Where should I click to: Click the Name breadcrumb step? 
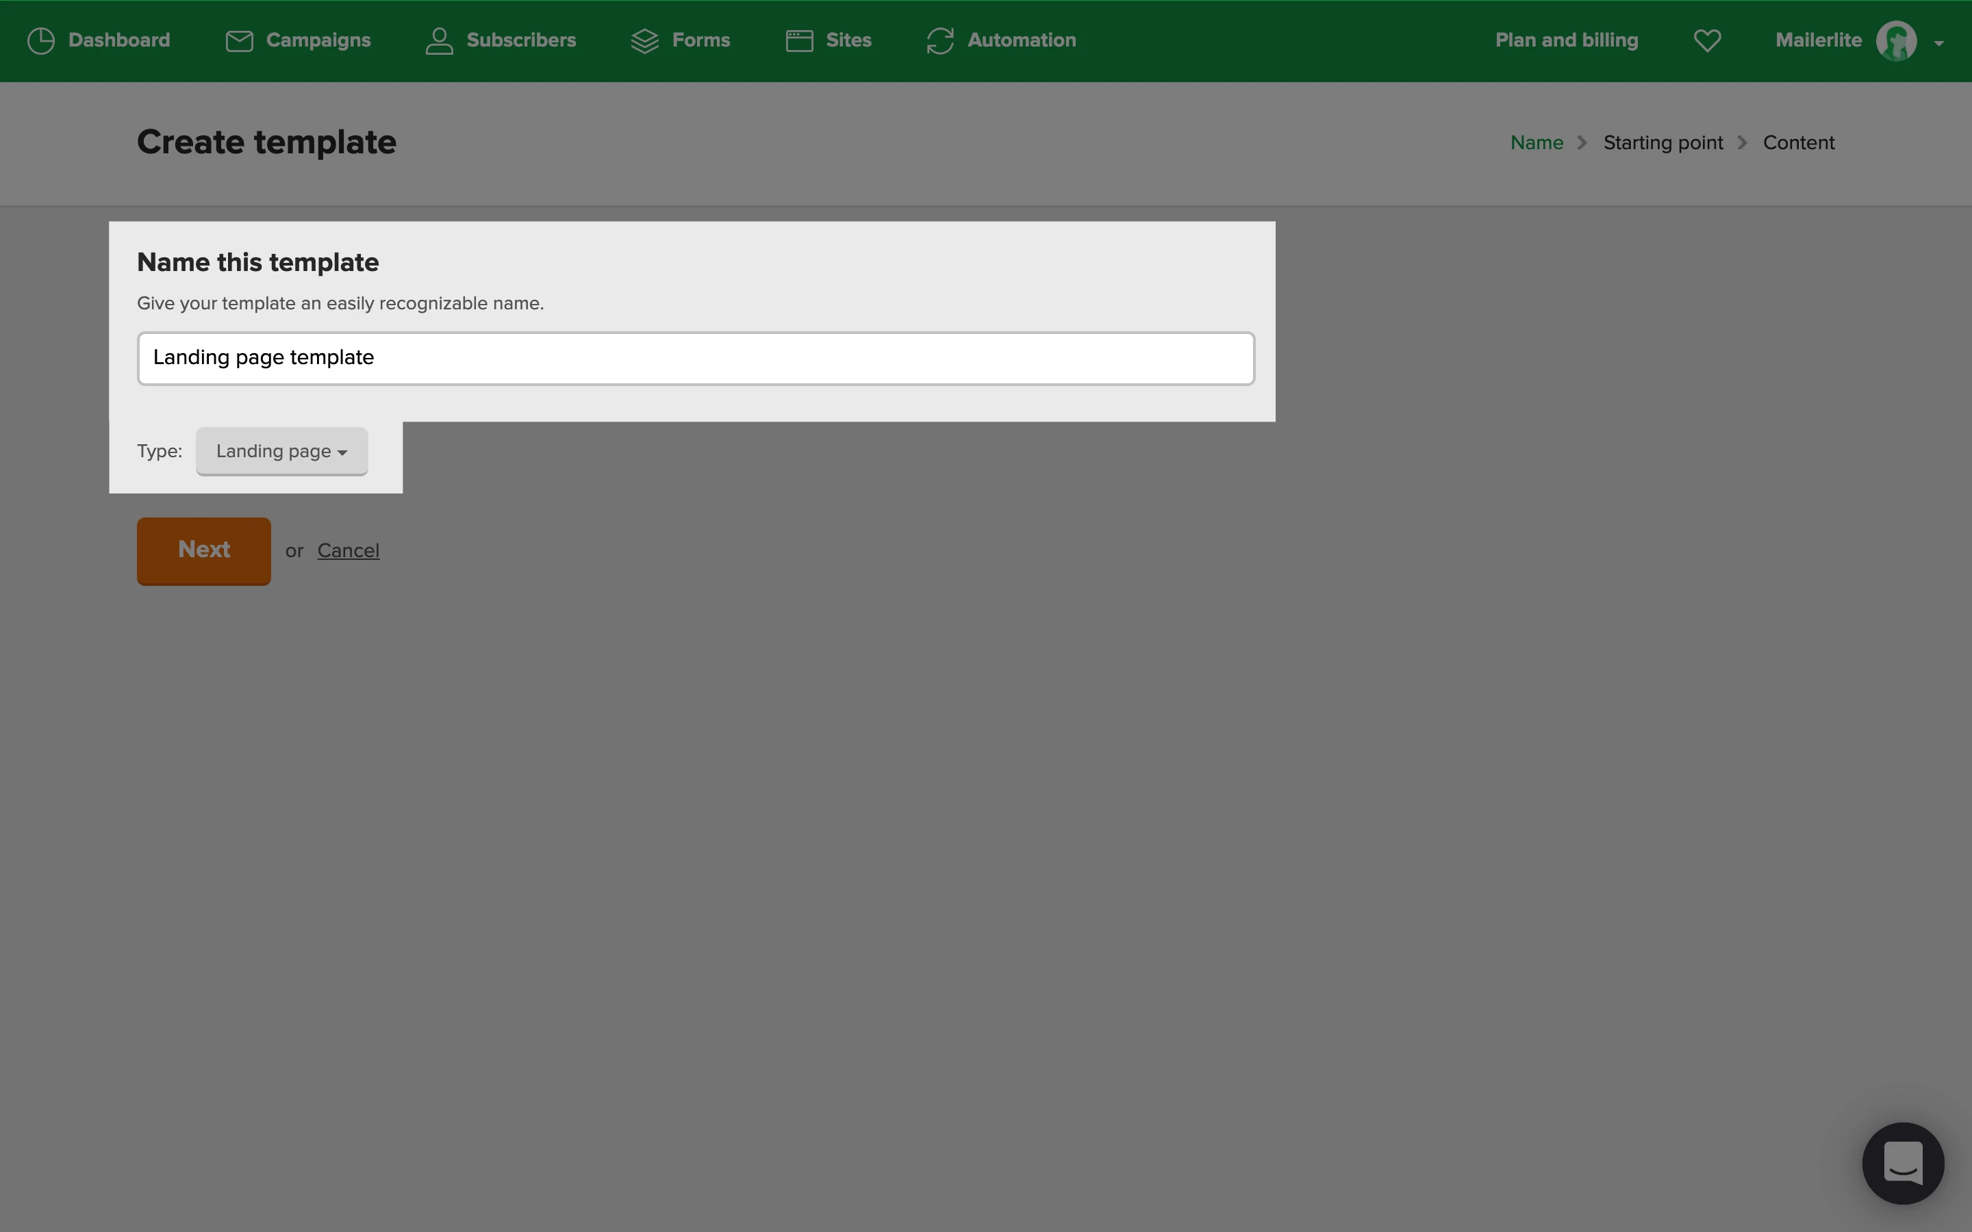pos(1536,142)
